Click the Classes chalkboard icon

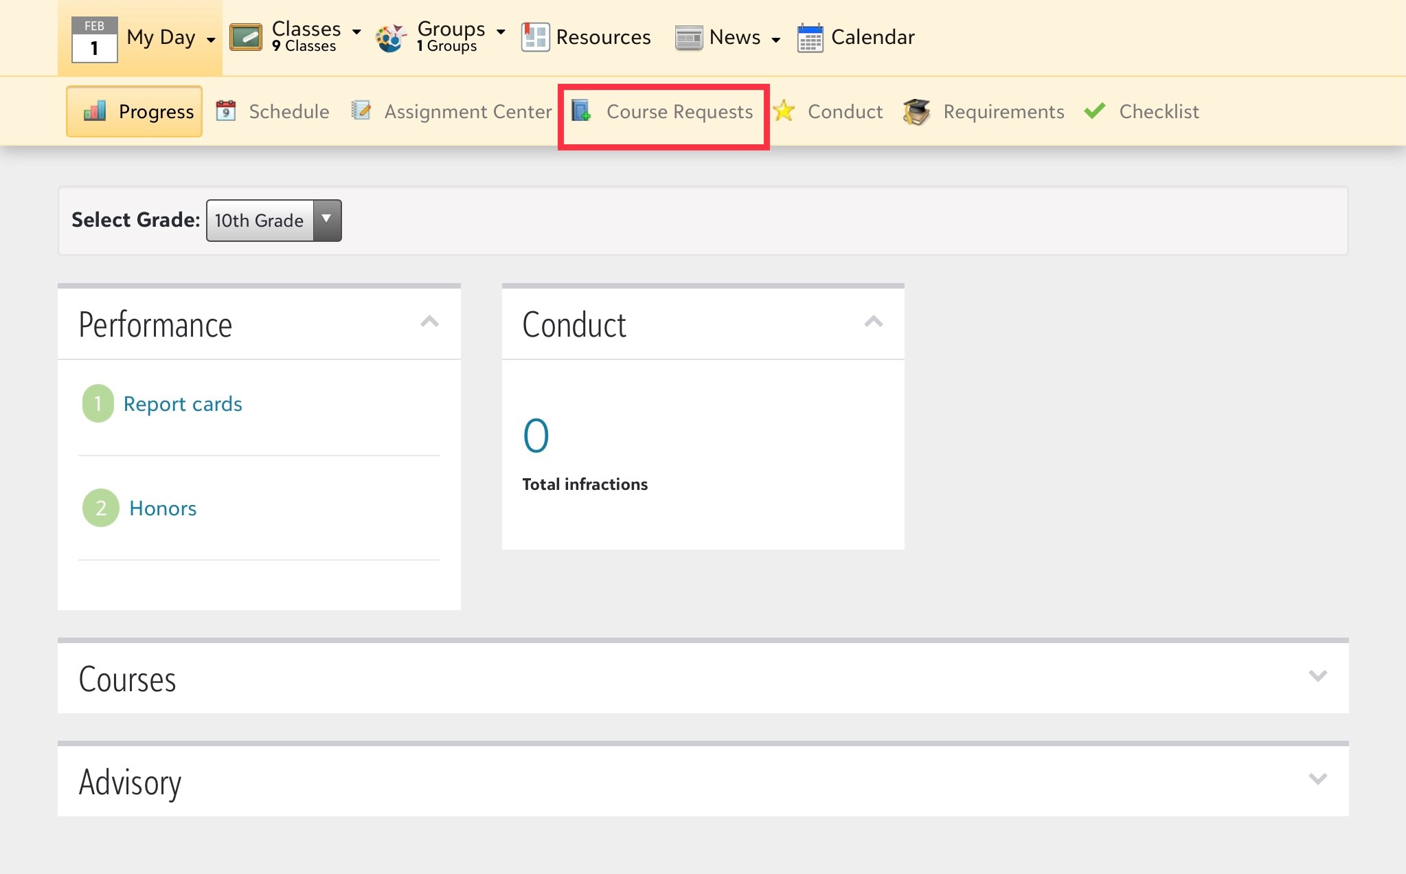click(245, 37)
